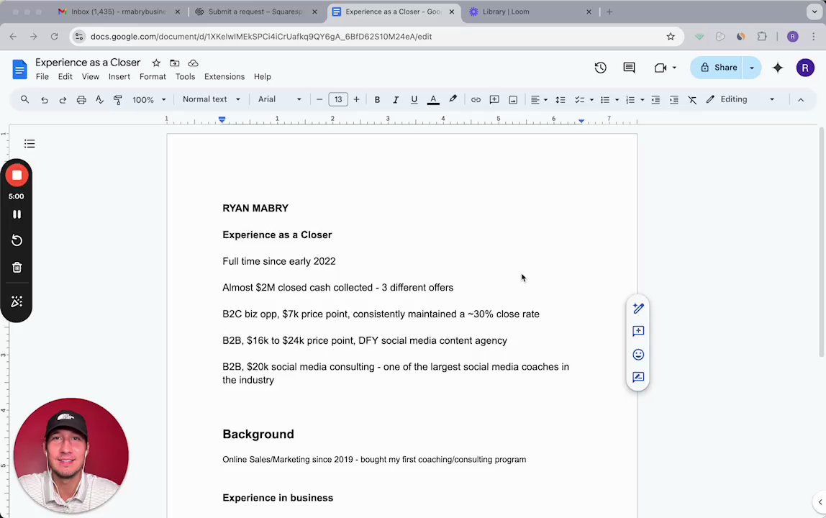
Task: Open the Docs home icon
Action: click(x=19, y=69)
